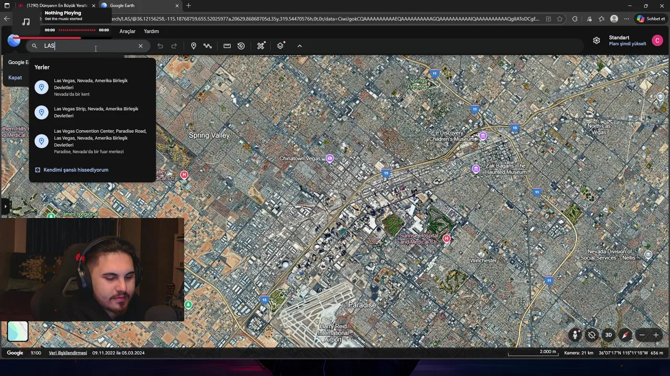670x376 pixels.
Task: Clear the LAS search text with X
Action: tap(140, 46)
